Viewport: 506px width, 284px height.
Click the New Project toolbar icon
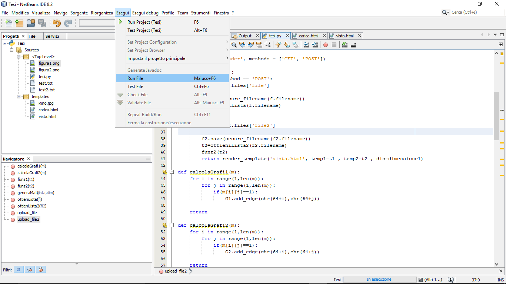tap(19, 23)
